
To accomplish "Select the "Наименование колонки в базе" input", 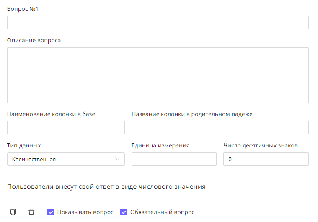I will coord(66,128).
